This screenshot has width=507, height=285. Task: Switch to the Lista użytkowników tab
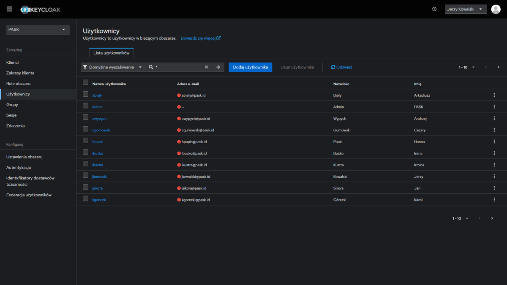click(x=112, y=53)
